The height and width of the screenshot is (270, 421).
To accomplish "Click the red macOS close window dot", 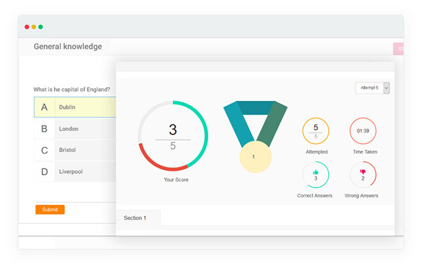I will pos(27,27).
